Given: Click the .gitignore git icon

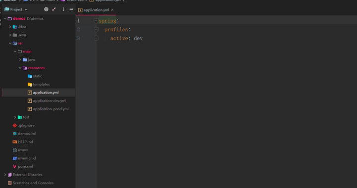Looking at the screenshot, I should click(15, 125).
